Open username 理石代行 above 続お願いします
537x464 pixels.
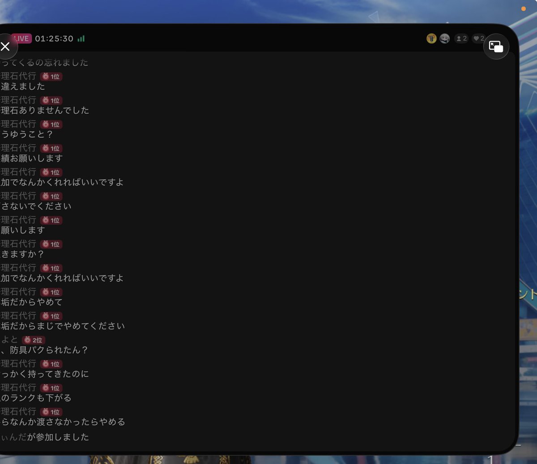[x=18, y=148]
